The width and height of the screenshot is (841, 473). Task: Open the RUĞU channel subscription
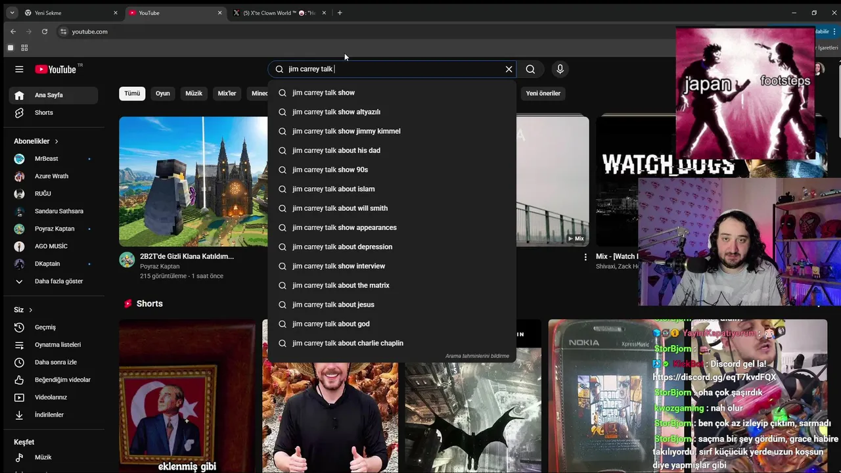coord(53,194)
